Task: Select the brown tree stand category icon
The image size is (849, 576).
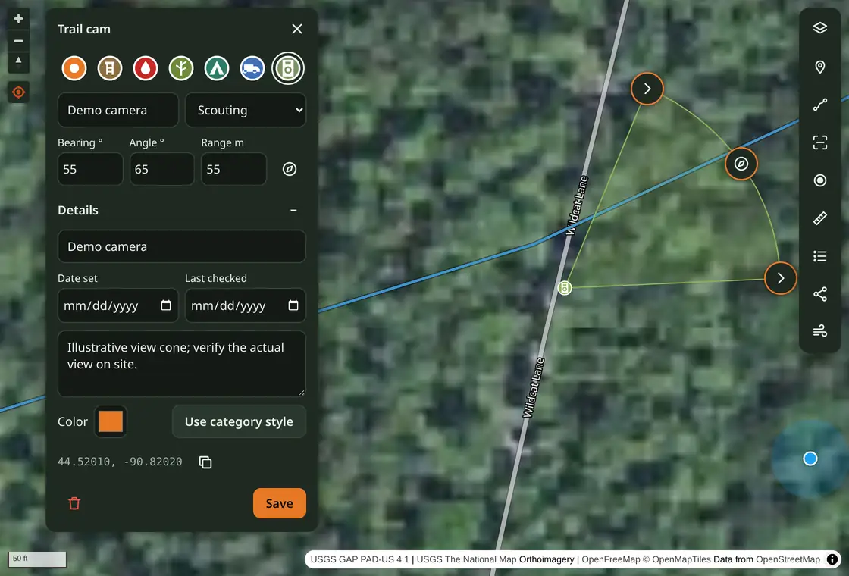Action: coord(110,69)
